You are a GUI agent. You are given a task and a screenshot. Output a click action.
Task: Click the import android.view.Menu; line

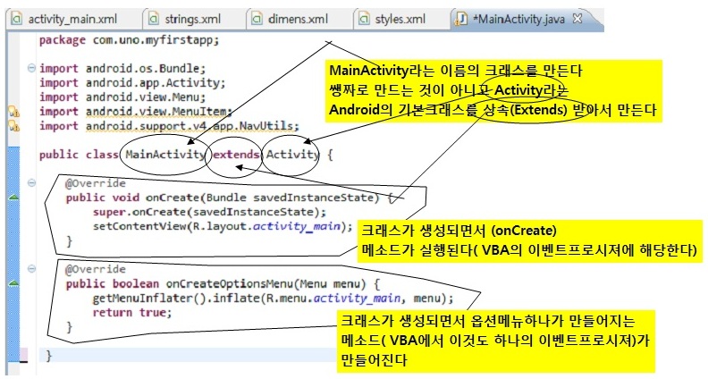(122, 97)
